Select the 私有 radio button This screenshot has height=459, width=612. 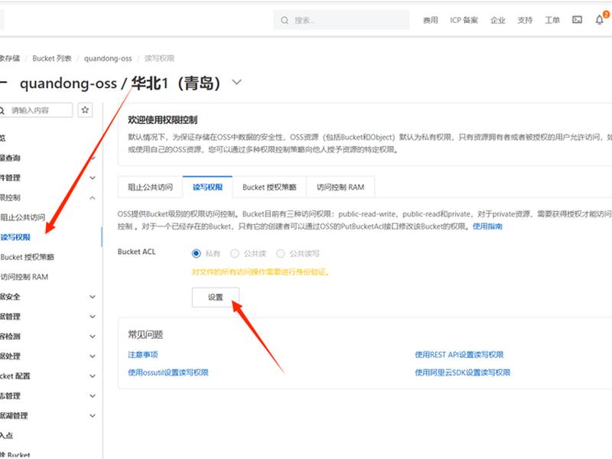click(197, 254)
